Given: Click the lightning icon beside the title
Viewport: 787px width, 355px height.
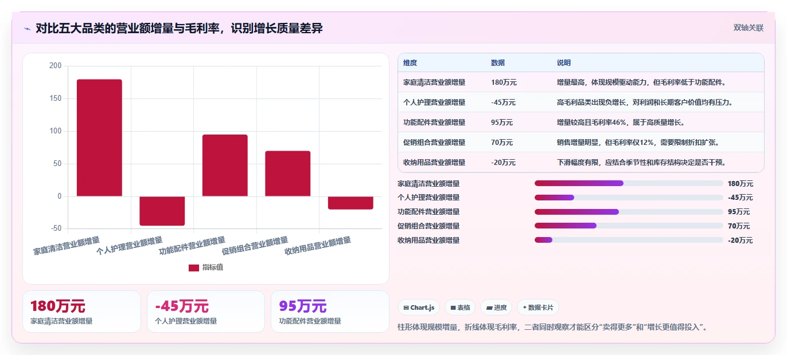Looking at the screenshot, I should [x=27, y=28].
